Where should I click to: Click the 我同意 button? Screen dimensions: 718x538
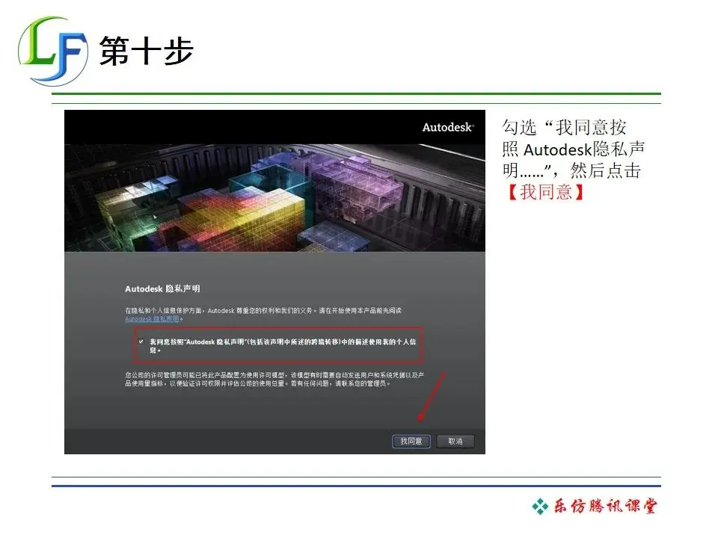[x=411, y=441]
